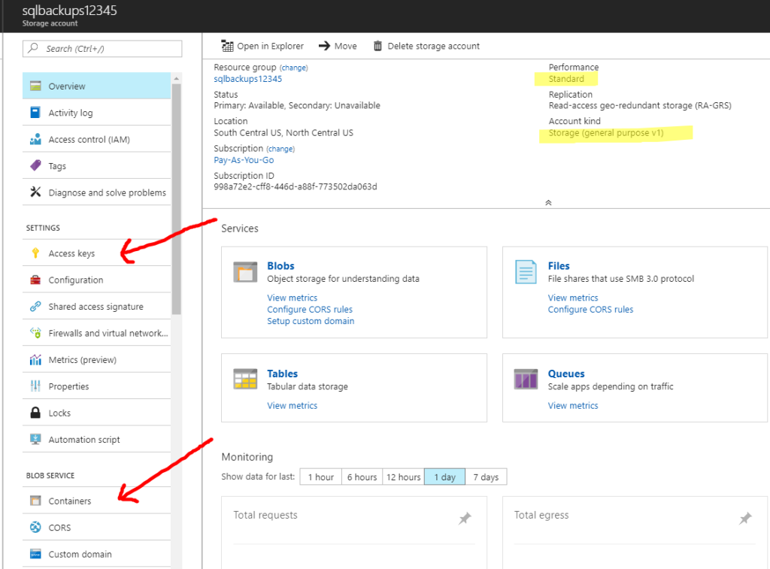Click the Total requests chart tile
Image resolution: width=770 pixels, height=569 pixels.
(x=354, y=533)
